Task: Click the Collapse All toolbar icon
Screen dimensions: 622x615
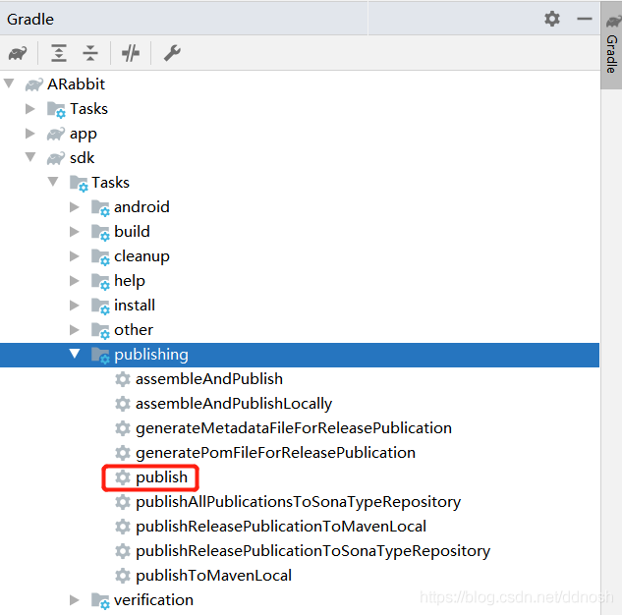Action: tap(90, 53)
